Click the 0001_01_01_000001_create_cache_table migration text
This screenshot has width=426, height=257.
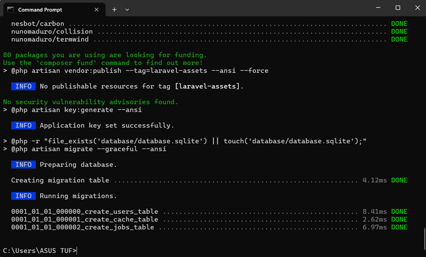pyautogui.click(x=85, y=219)
